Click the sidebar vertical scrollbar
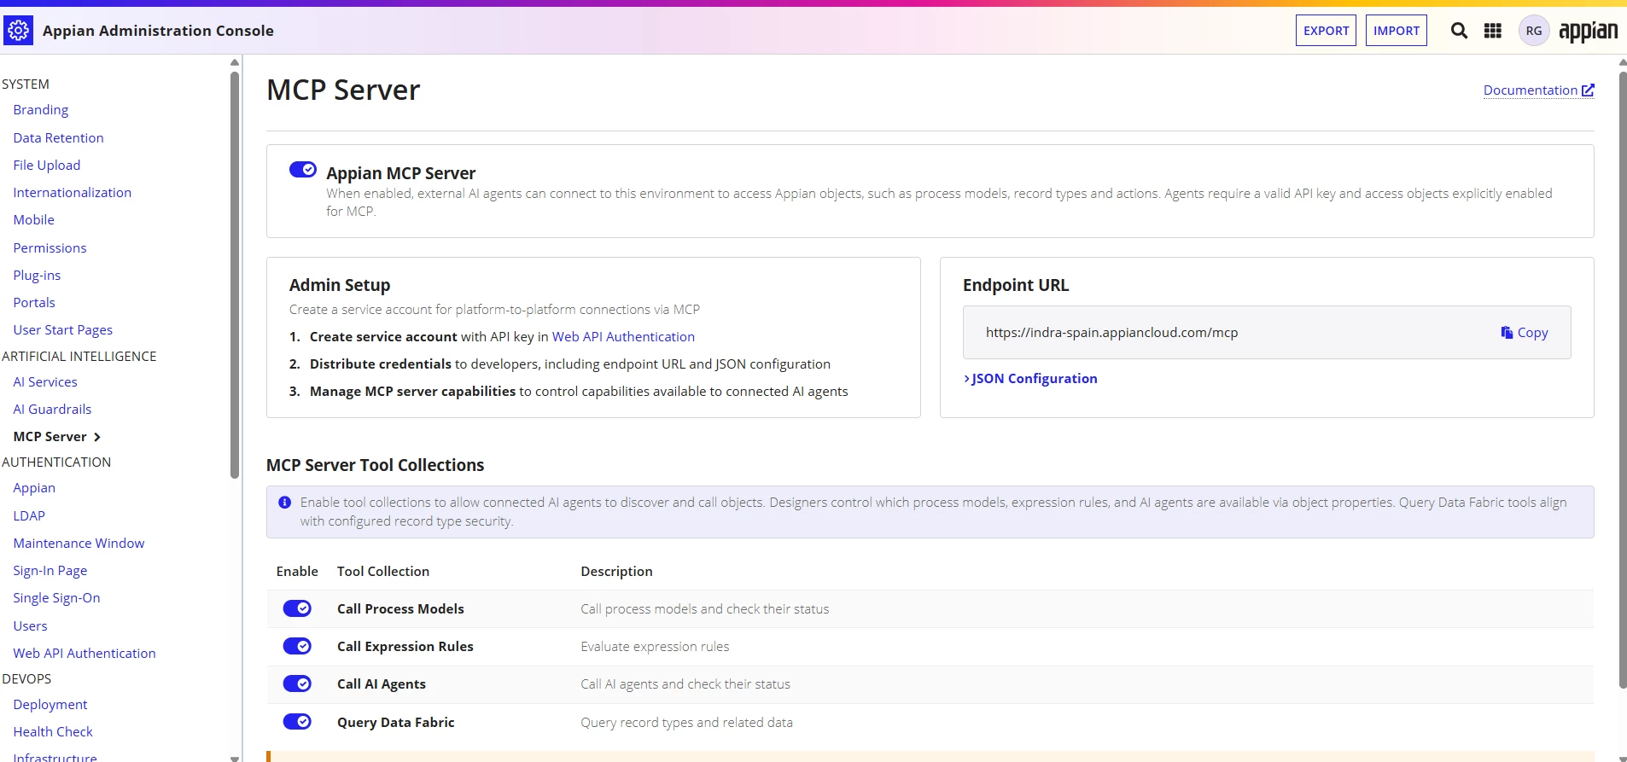This screenshot has height=762, width=1627. pyautogui.click(x=235, y=275)
